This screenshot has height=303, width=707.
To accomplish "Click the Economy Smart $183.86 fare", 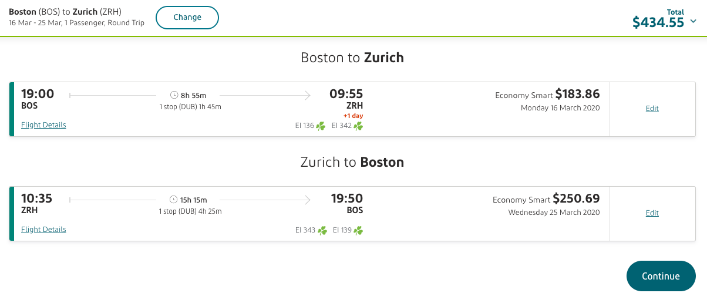I will 547,94.
